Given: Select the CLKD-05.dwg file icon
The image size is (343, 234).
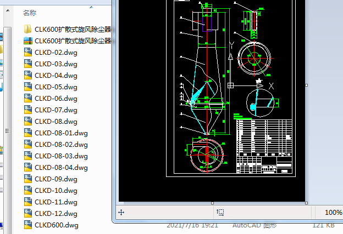Looking at the screenshot, I should [28, 87].
